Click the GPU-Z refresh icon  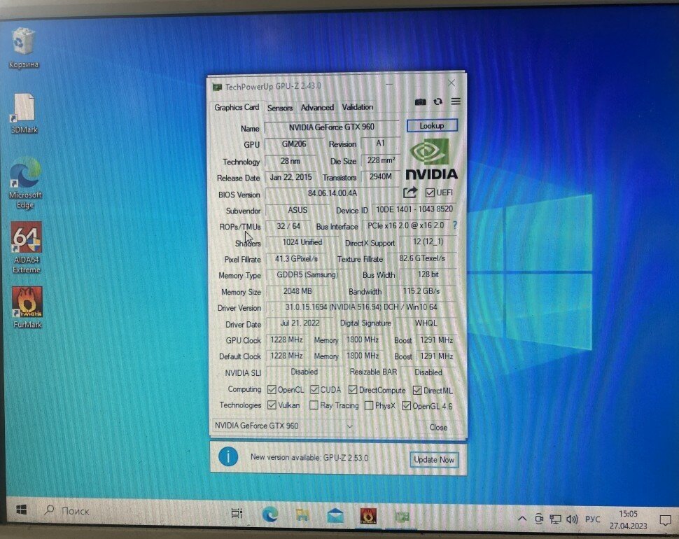pyautogui.click(x=437, y=101)
